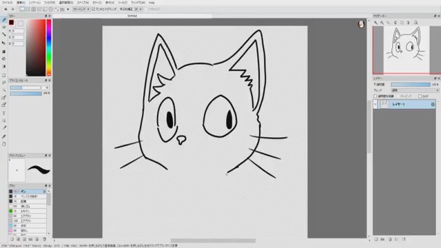Click the brush size slider
Viewport: 441px width, 248px height.
point(25,87)
